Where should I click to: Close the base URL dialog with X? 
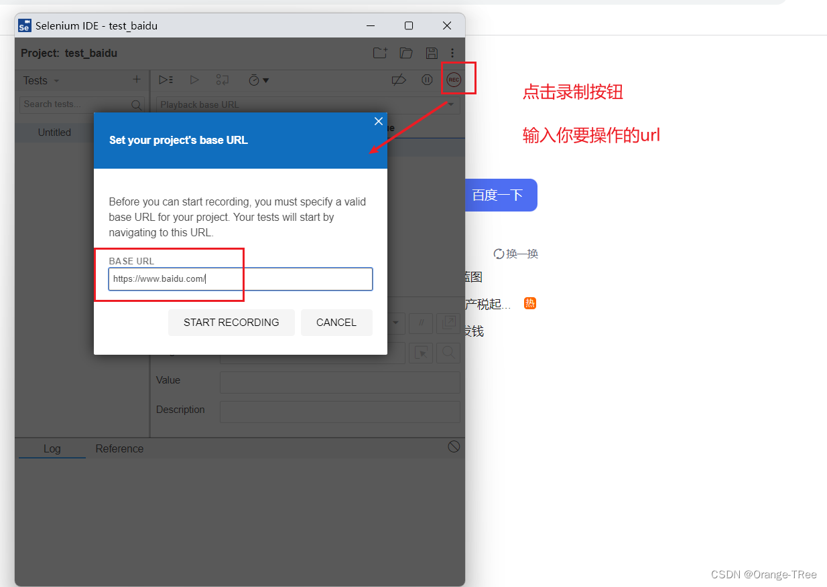[x=379, y=121]
